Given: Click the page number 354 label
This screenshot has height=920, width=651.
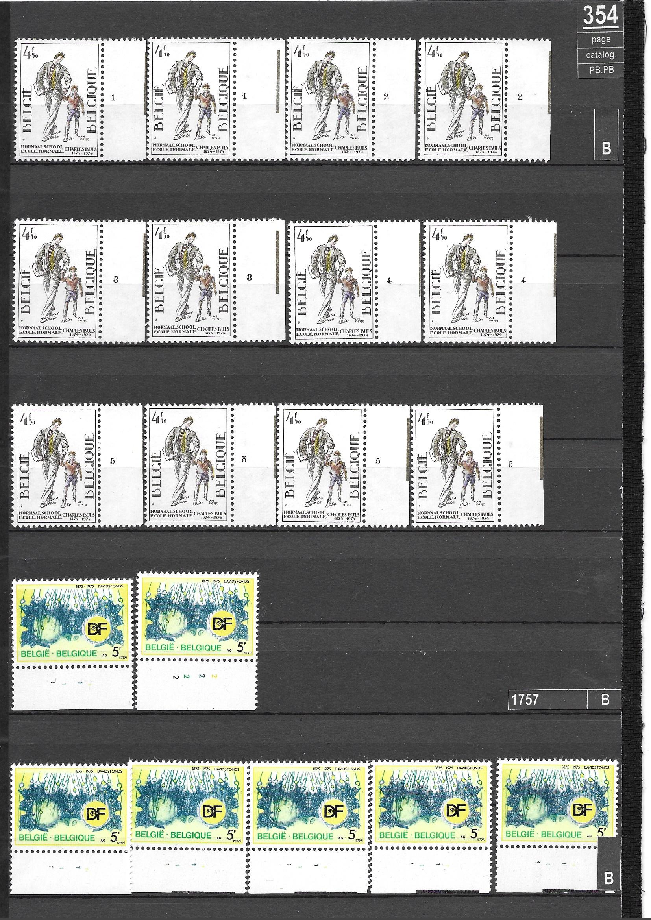Looking at the screenshot, I should 600,17.
